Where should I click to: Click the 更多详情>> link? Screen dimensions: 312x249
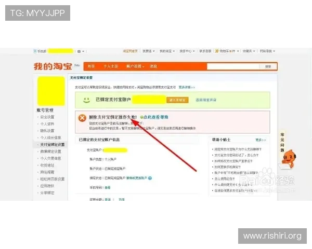point(187,87)
